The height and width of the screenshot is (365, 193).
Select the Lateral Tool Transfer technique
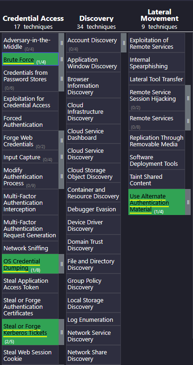[x=157, y=78]
